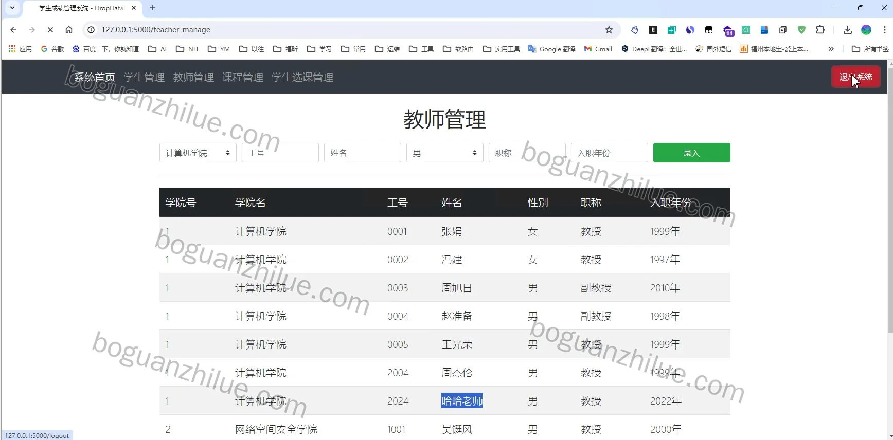
Task: Open a new browser tab
Action: [x=152, y=8]
